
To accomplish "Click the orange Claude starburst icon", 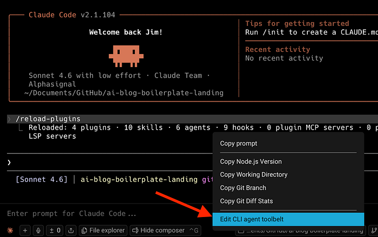I will (10, 231).
